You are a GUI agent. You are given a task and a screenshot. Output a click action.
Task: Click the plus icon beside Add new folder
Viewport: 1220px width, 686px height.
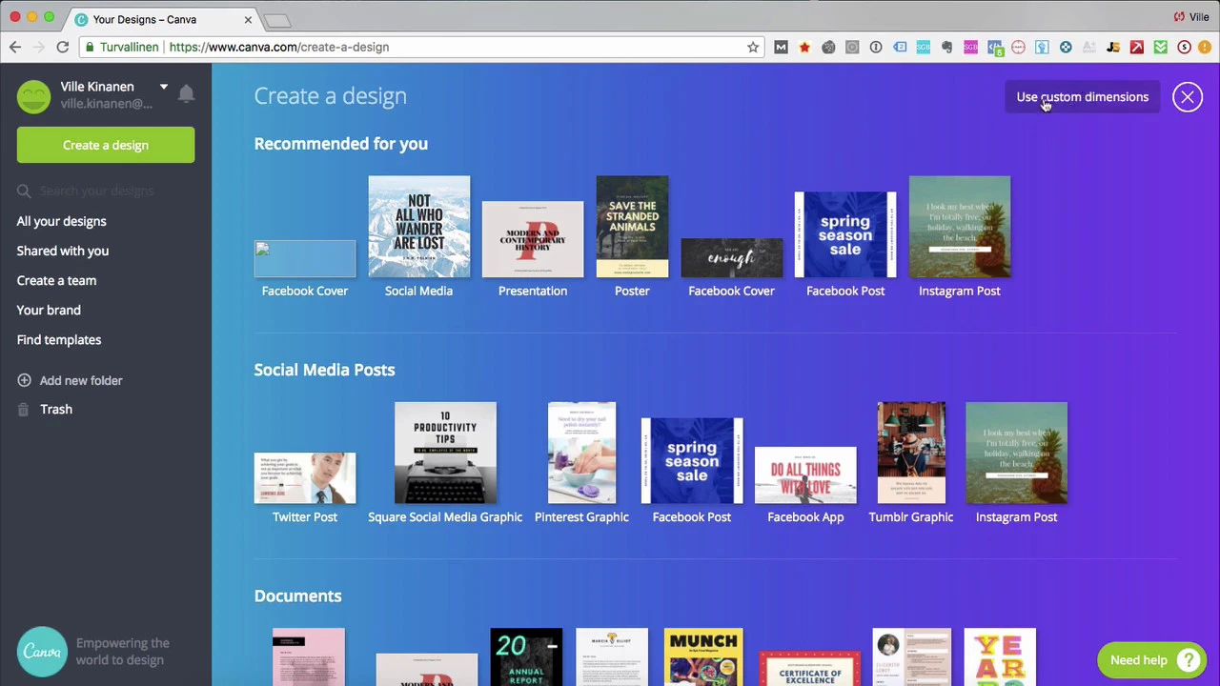[24, 380]
